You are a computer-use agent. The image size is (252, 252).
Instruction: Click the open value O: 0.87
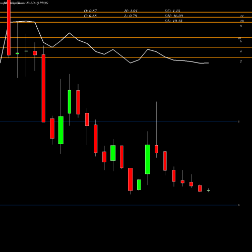90,11
